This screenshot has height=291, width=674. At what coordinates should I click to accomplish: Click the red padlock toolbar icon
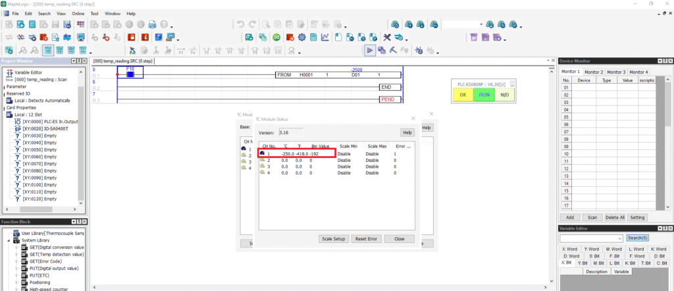[132, 38]
